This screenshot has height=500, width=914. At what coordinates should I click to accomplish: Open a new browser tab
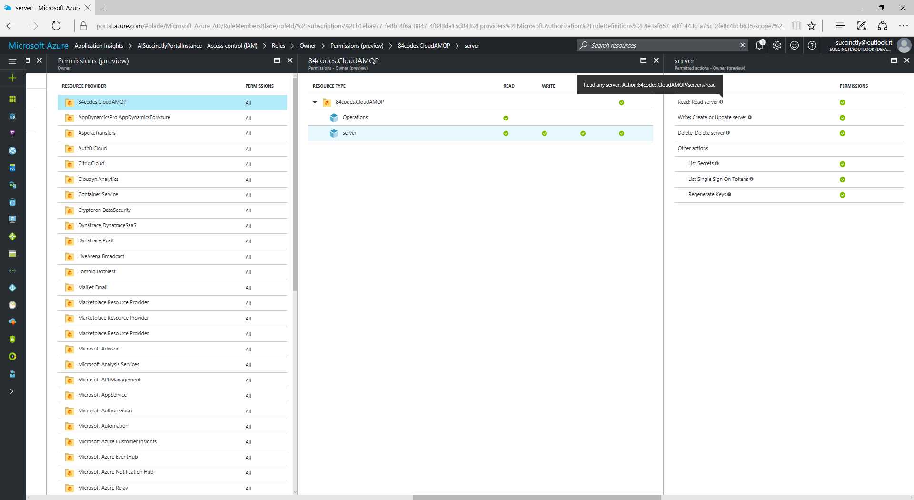[x=103, y=8]
